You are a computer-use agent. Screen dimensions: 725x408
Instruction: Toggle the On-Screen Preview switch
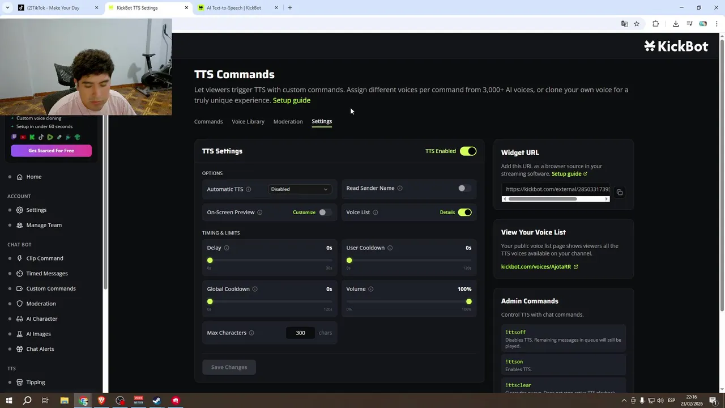[x=325, y=212]
